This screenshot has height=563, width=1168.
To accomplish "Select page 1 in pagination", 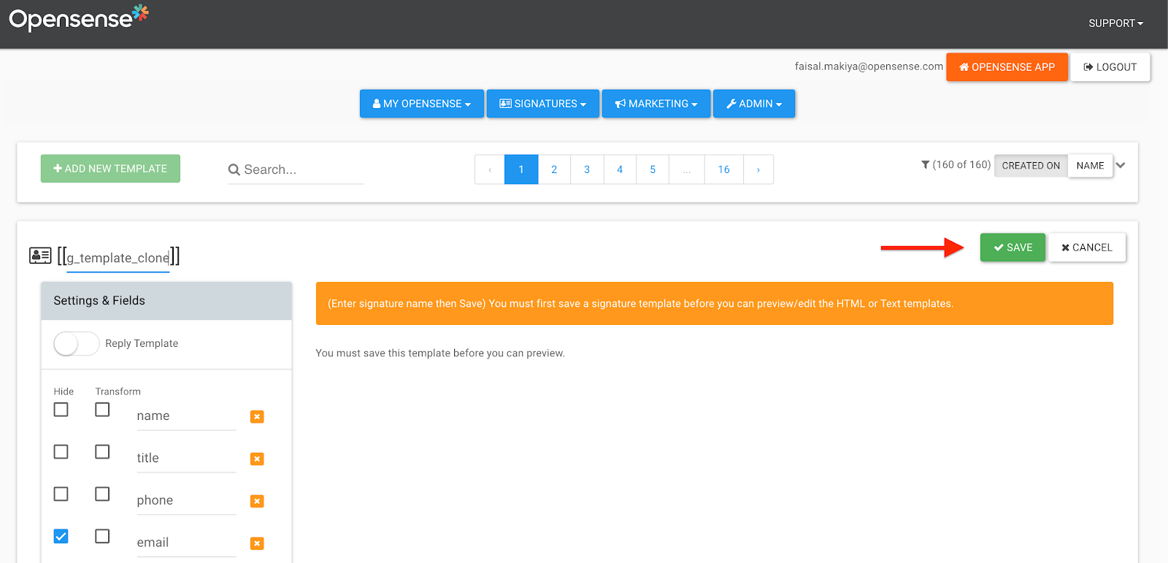I will pos(521,169).
